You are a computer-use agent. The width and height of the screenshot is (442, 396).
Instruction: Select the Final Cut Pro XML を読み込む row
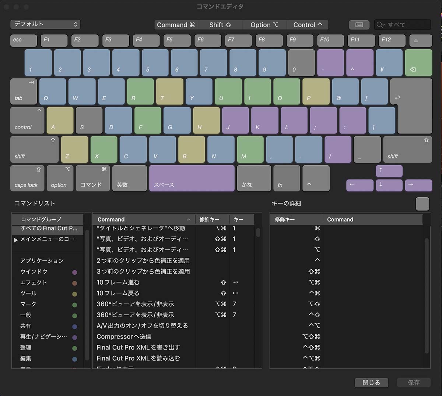(174, 358)
